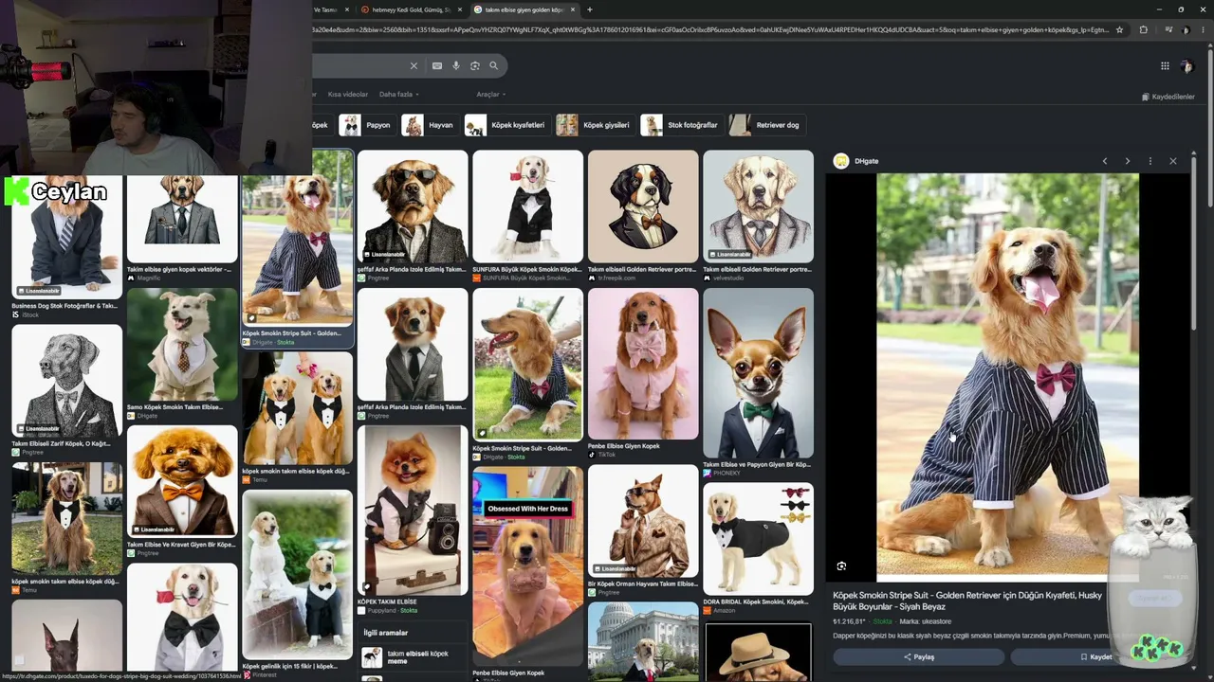Image resolution: width=1214 pixels, height=682 pixels.
Task: Close the 'hebmeyy Kedi Gold' tab
Action: click(x=461, y=9)
